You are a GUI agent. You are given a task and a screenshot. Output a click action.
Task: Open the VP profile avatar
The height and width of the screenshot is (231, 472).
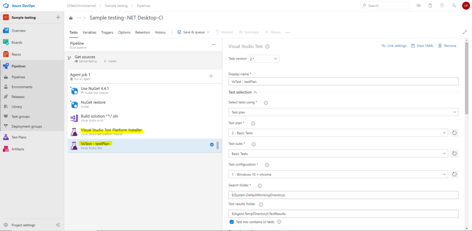466,6
